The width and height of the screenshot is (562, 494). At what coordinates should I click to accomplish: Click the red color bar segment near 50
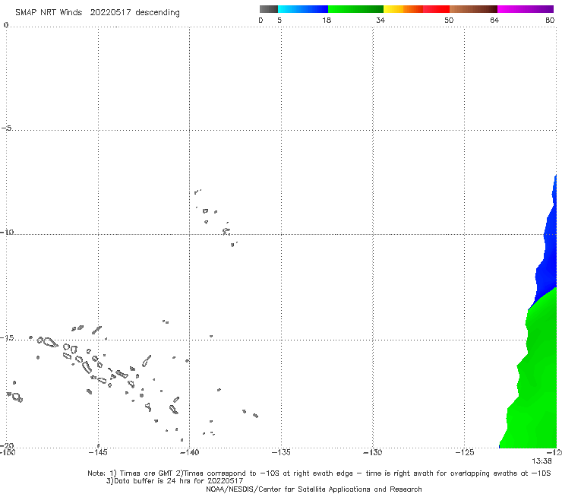(436, 9)
